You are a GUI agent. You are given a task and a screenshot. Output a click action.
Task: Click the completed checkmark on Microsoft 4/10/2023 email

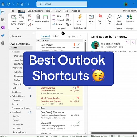(x=78, y=123)
